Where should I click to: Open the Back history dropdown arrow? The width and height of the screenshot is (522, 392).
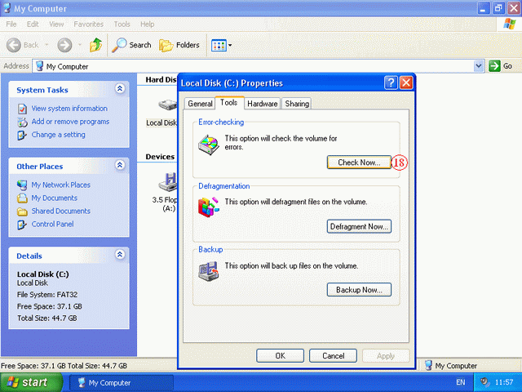46,45
